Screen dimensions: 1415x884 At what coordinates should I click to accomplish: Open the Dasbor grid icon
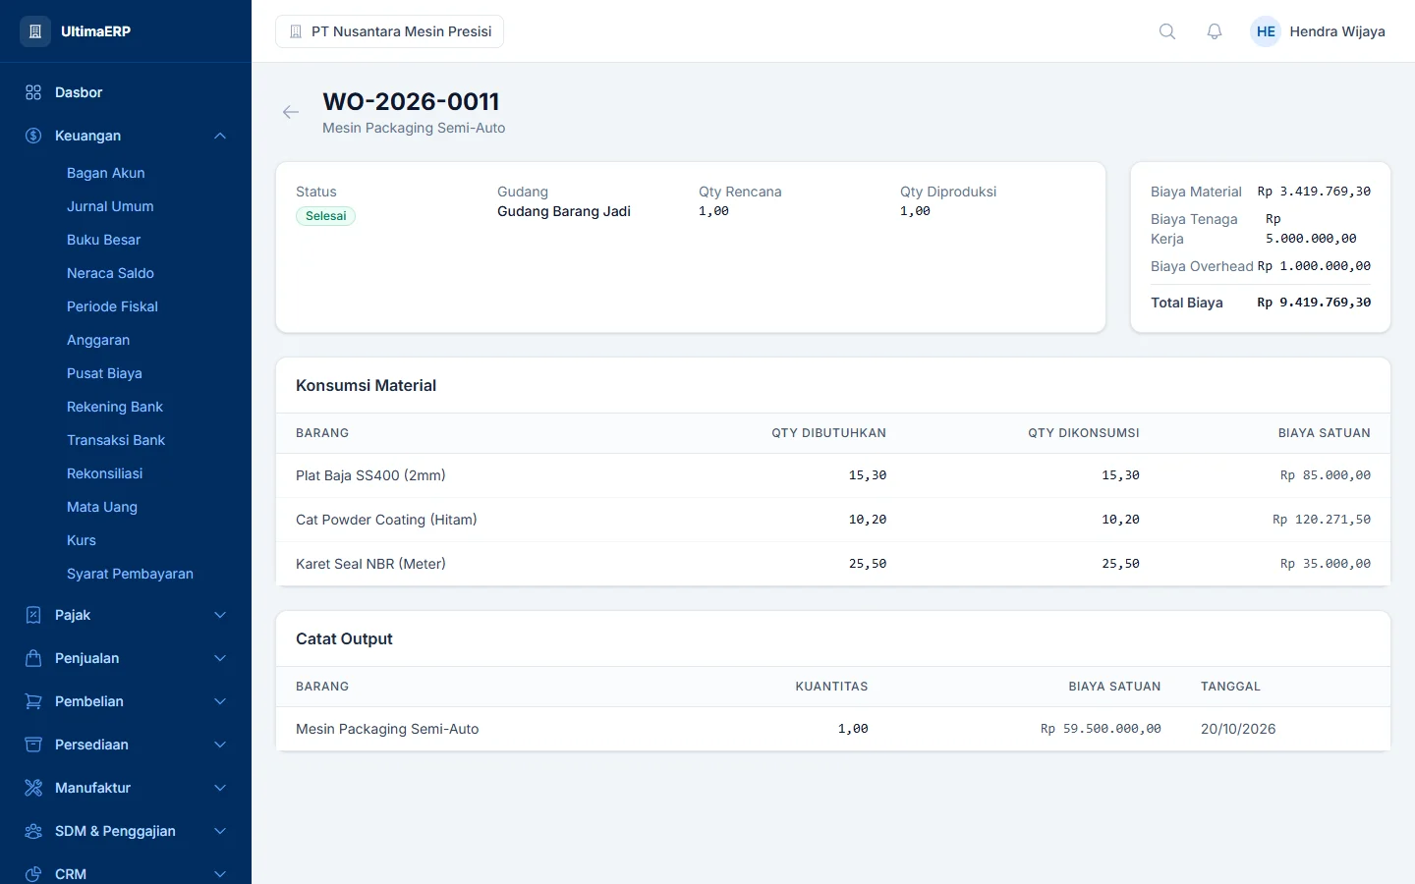coord(33,92)
